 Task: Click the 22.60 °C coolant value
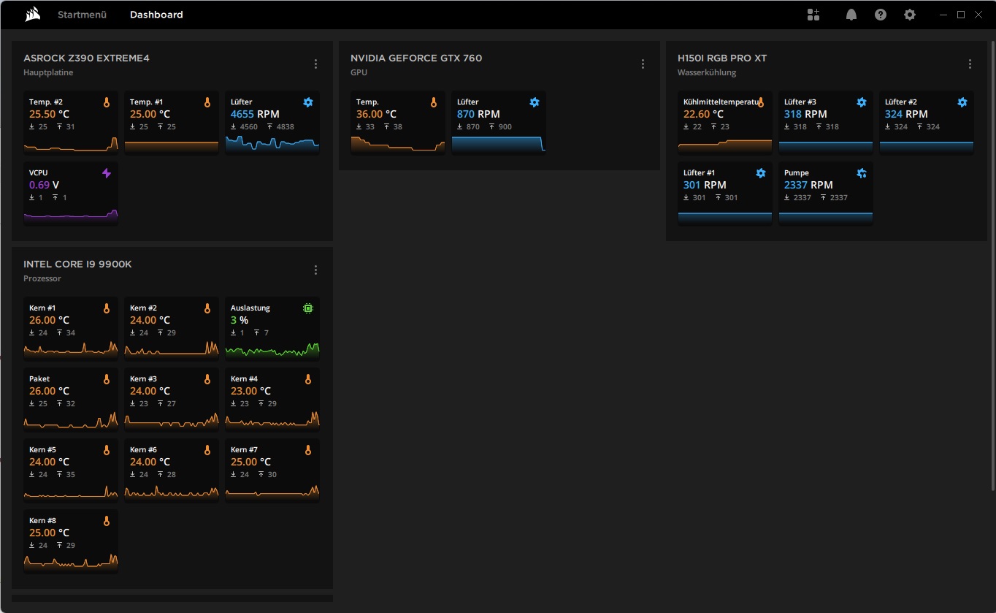(703, 114)
